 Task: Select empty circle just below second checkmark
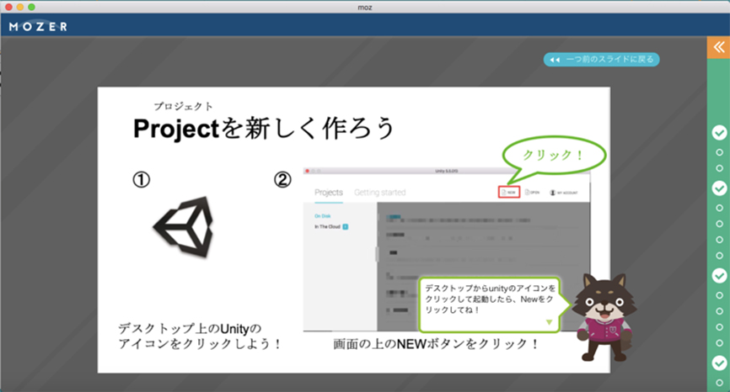[x=719, y=208]
